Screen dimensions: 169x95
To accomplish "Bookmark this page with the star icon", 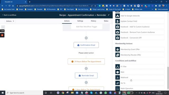I will [x=95, y=6].
